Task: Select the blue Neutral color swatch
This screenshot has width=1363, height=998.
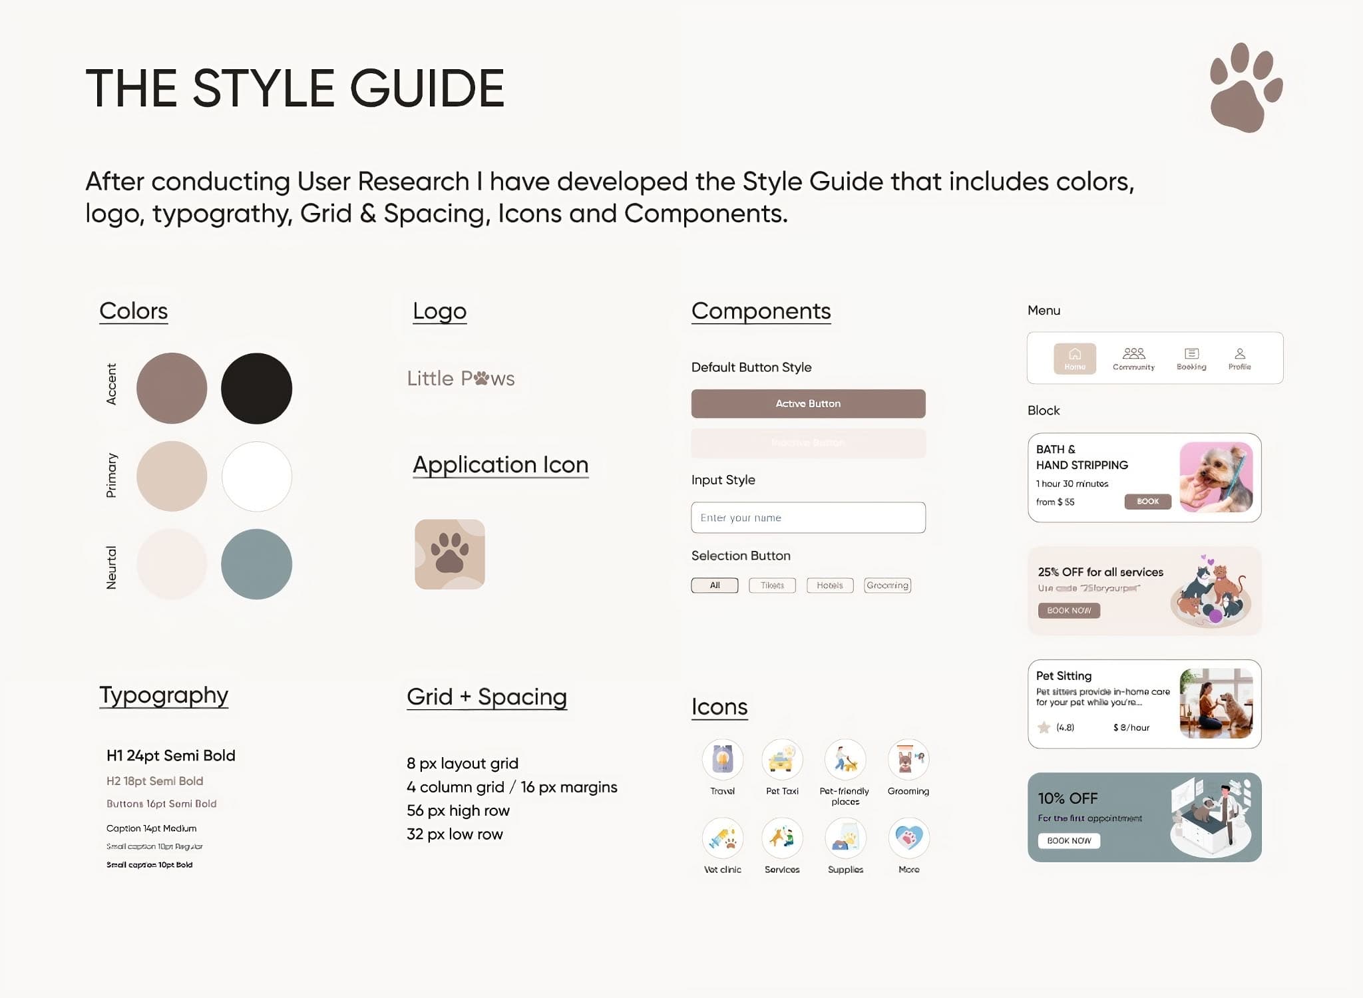Action: pyautogui.click(x=256, y=564)
